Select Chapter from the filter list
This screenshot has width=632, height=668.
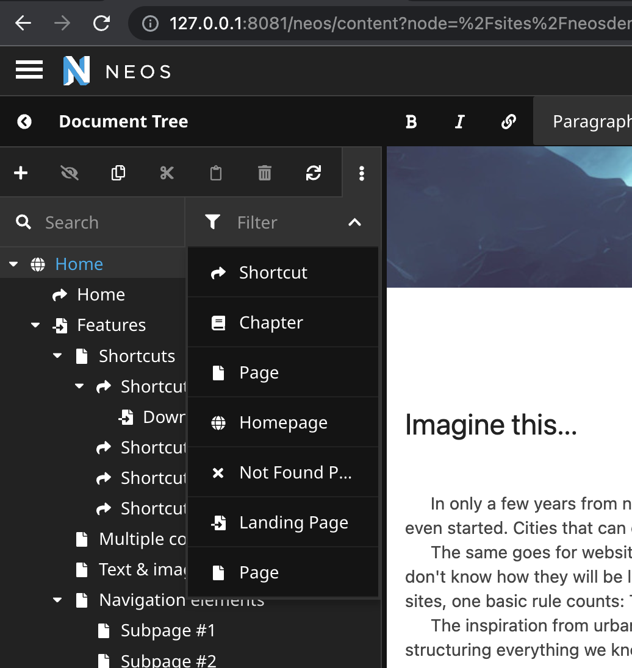[x=271, y=322]
